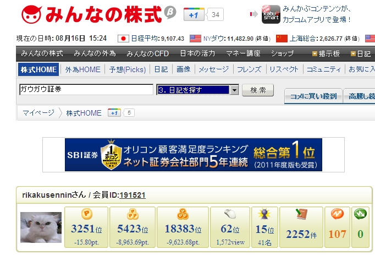
Task: Click the China flag icon
Action: pos(282,39)
